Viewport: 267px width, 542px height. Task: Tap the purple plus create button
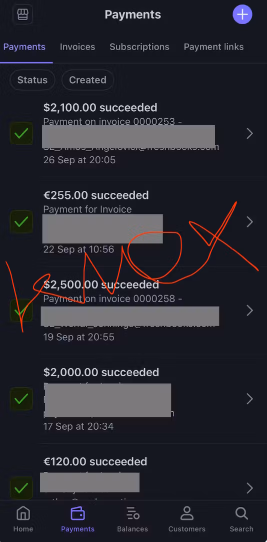click(242, 15)
